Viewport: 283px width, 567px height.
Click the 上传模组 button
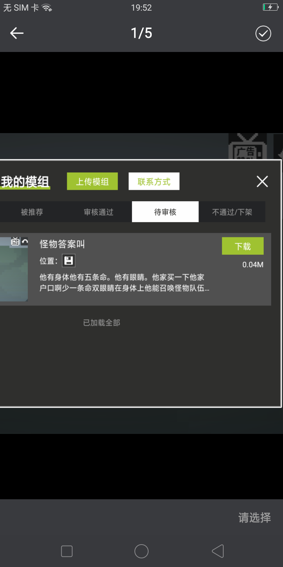(92, 182)
